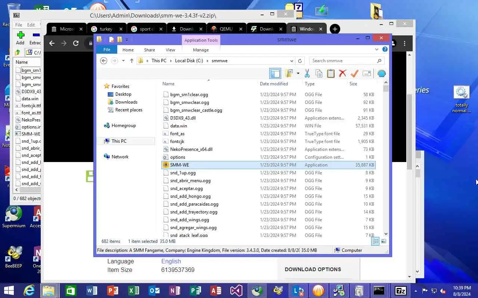Click the Properties icon in Quick Access Toolbar

click(111, 39)
